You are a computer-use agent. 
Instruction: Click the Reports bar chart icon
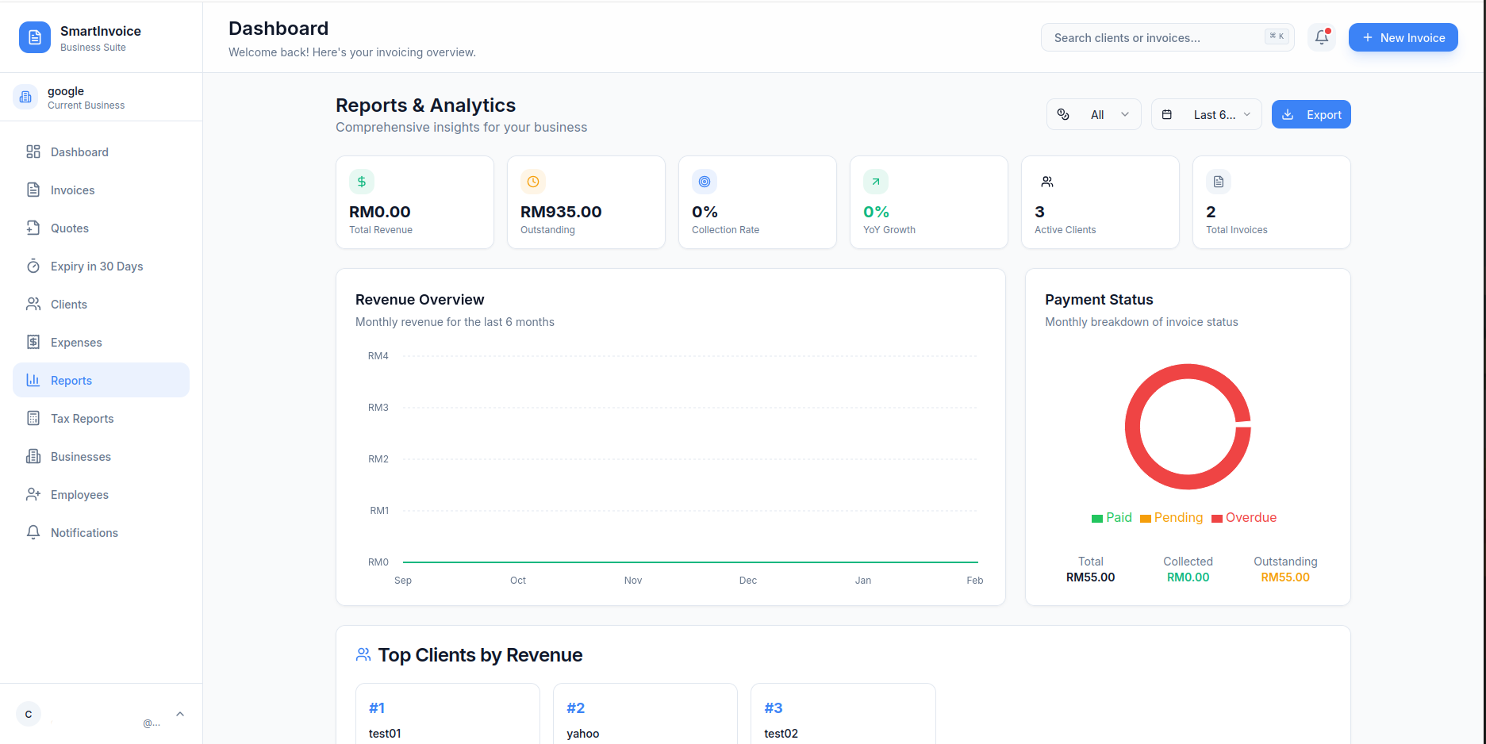[x=33, y=380]
